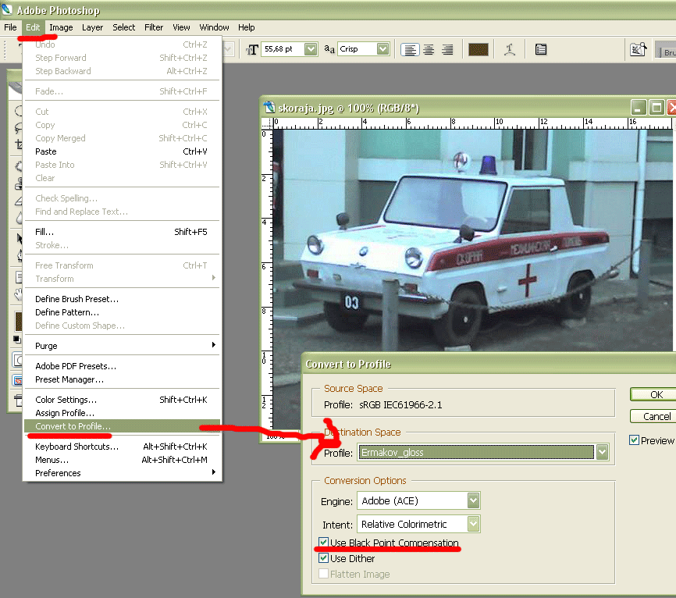Select the Lasso tool in toolbox
The width and height of the screenshot is (676, 598).
(18, 127)
